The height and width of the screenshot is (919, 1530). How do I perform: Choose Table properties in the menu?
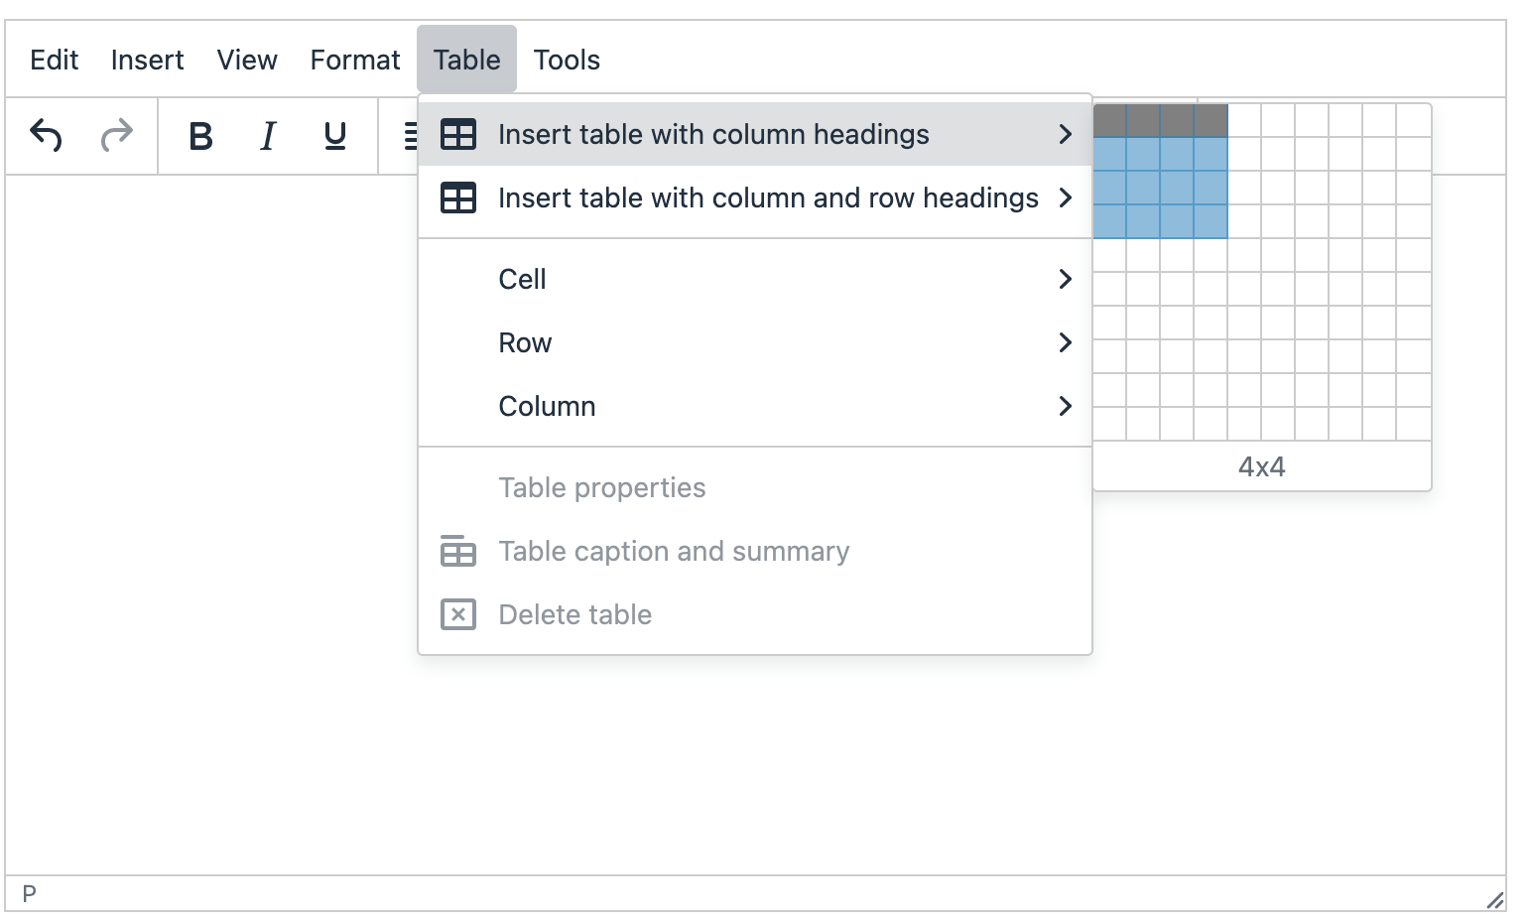click(601, 487)
